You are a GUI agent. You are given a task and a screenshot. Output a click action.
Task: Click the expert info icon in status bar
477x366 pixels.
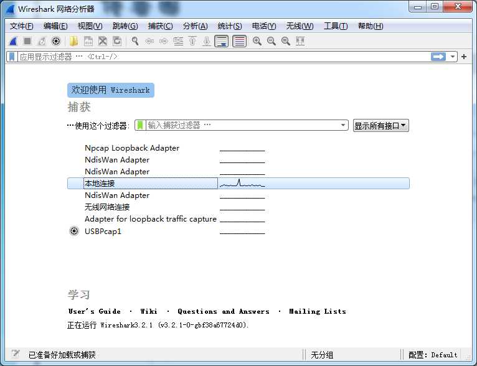(x=15, y=354)
